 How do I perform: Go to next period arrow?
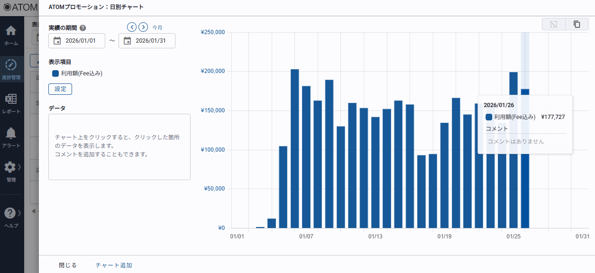143,27
